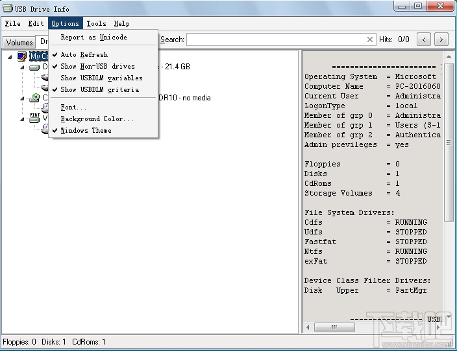Click 'CdRoms: 1' in the status bar
The image size is (457, 351).
coord(89,342)
